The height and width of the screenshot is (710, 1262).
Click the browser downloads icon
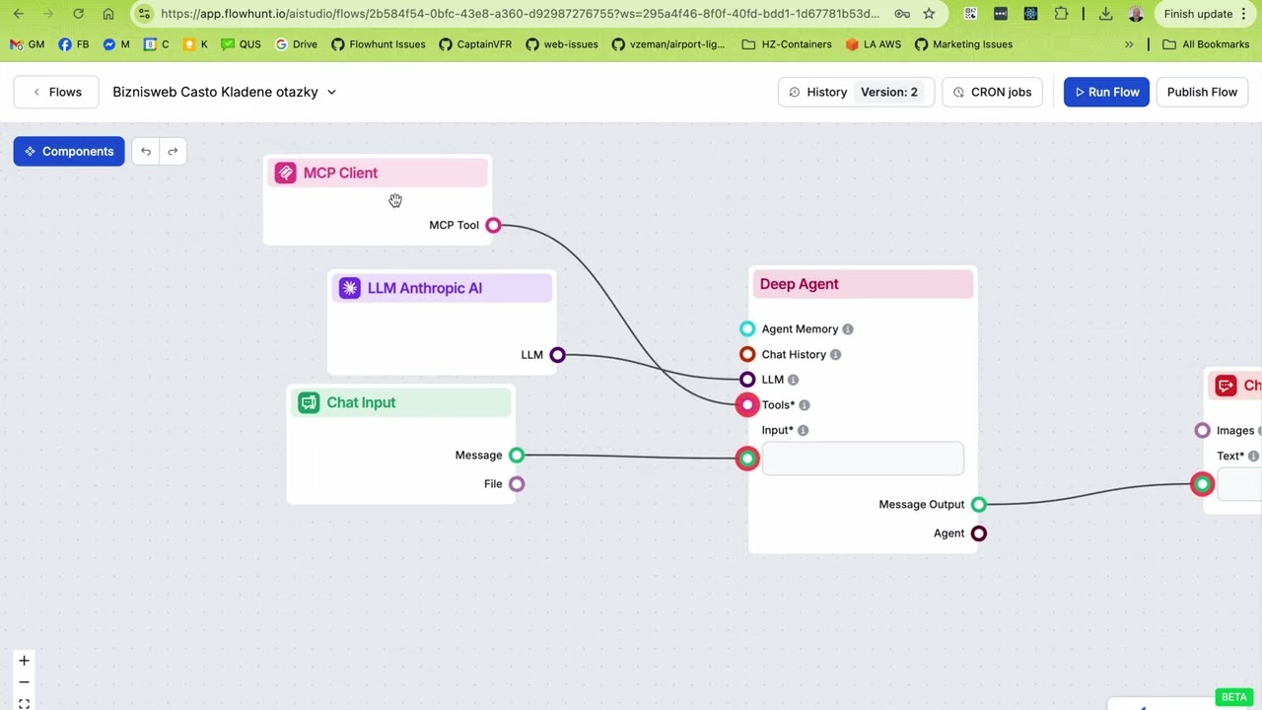(x=1106, y=13)
